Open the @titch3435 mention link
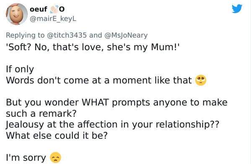Screen dimensions: 251x164 tap(67, 35)
